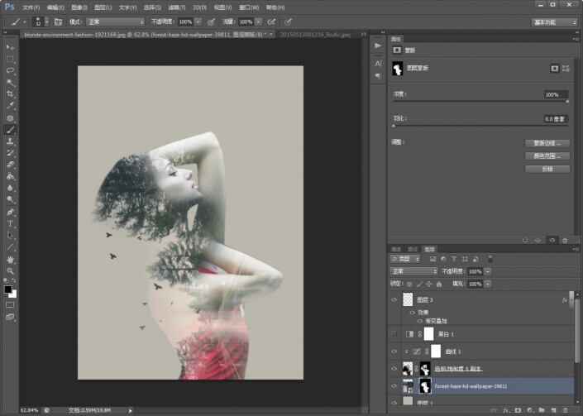The width and height of the screenshot is (583, 416).
Task: Open the 基本功能 workspace dropdown
Action: (555, 22)
